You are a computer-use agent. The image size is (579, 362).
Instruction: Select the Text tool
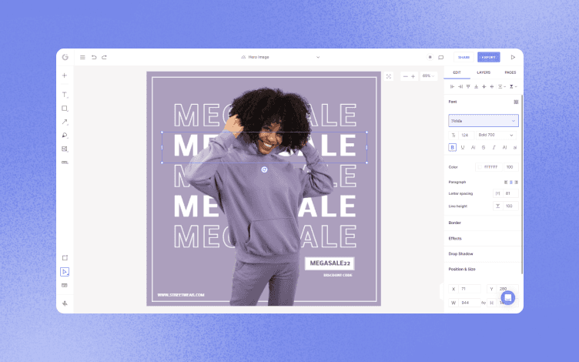(65, 95)
